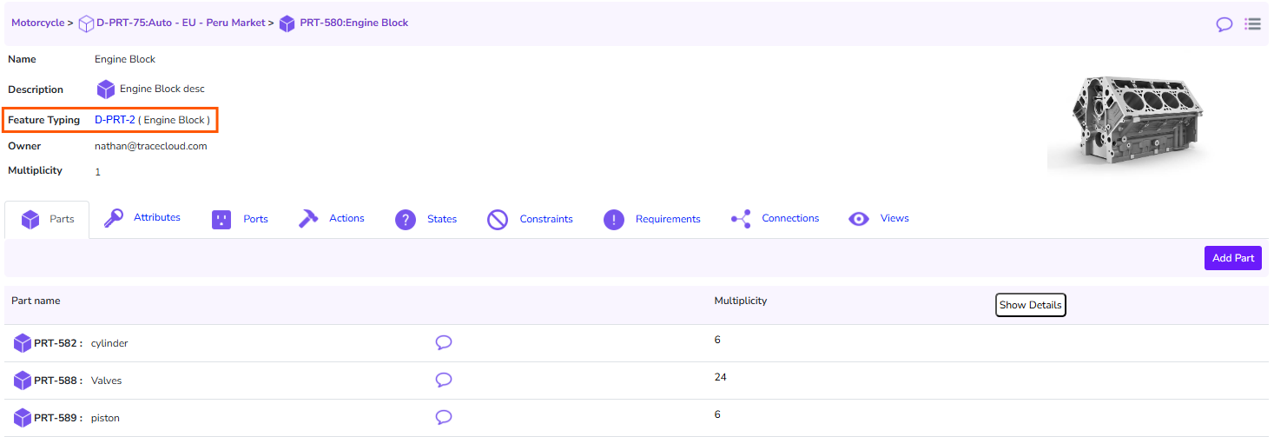This screenshot has width=1274, height=437.
Task: Click the purple cube icon beside PRT-580 breadcrumb
Action: point(287,23)
